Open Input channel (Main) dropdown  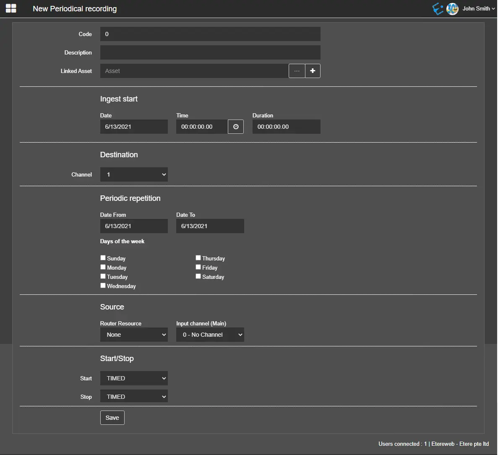click(x=210, y=335)
